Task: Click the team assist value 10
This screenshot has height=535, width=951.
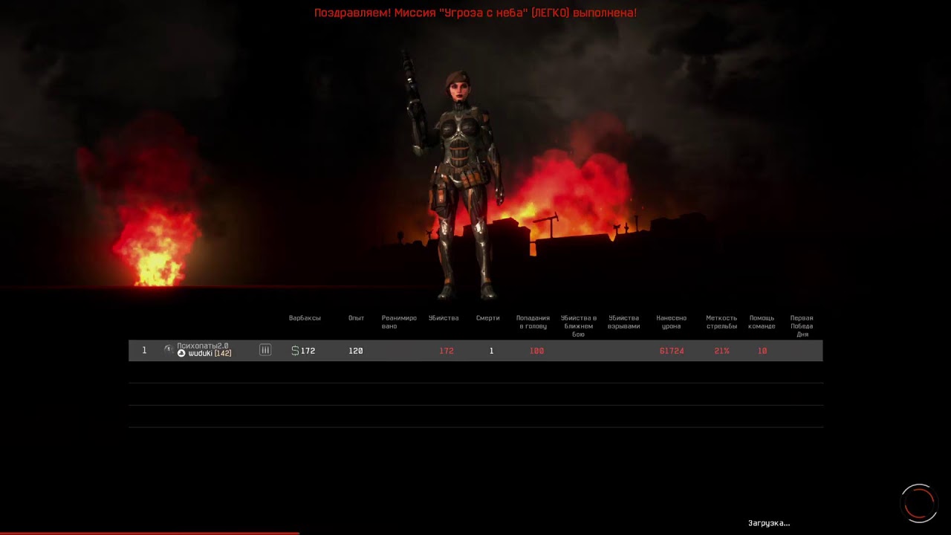Action: coord(762,351)
